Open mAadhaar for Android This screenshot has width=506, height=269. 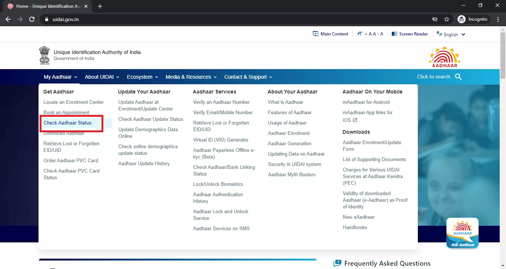(x=366, y=102)
